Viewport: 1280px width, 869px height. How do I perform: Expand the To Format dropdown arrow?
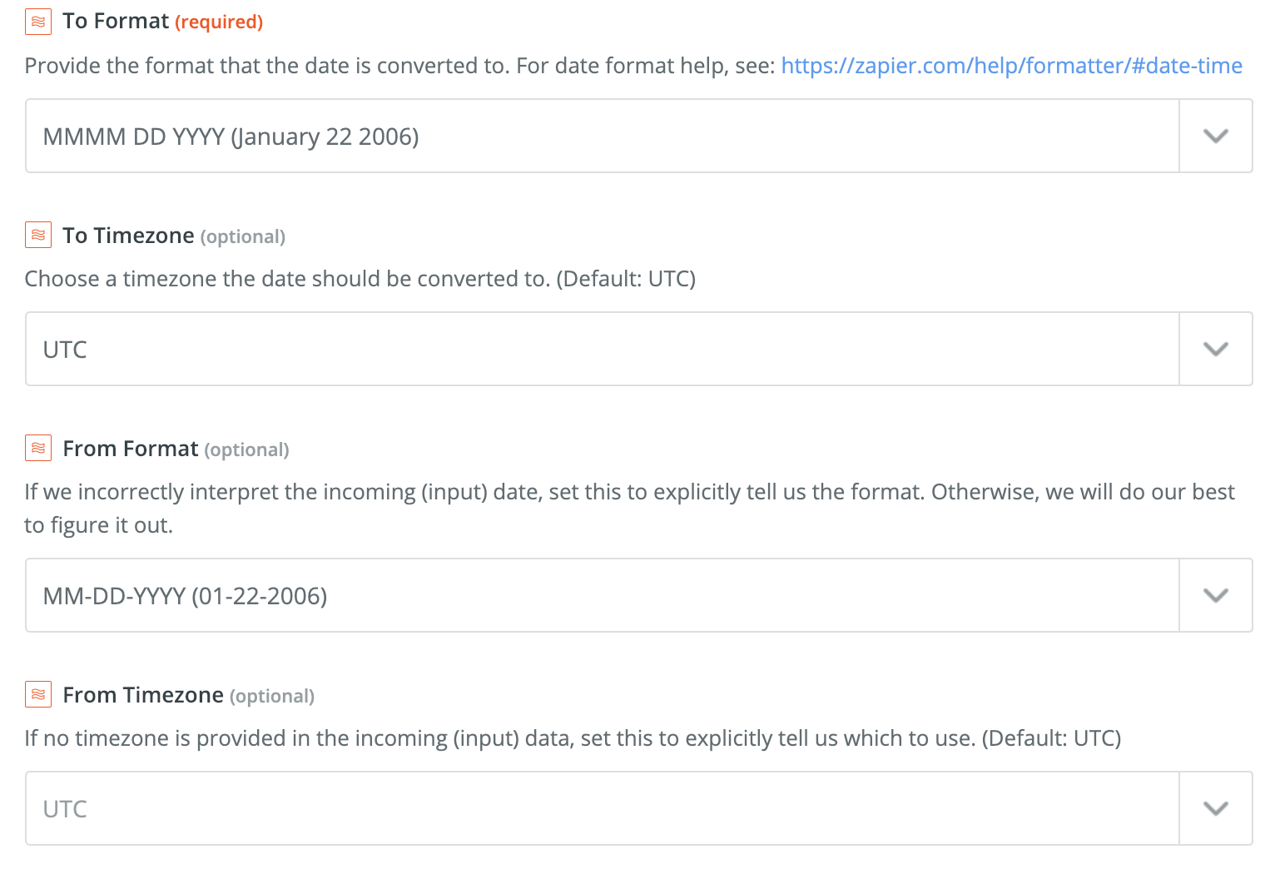click(x=1215, y=137)
